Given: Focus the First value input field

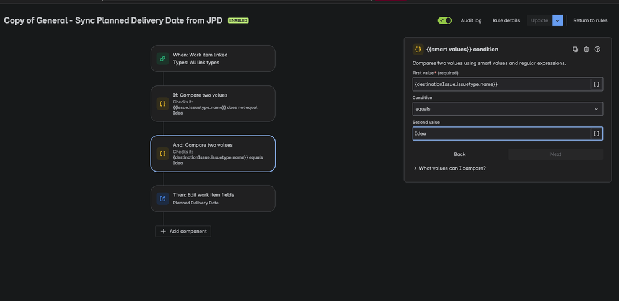Looking at the screenshot, I should tap(502, 84).
